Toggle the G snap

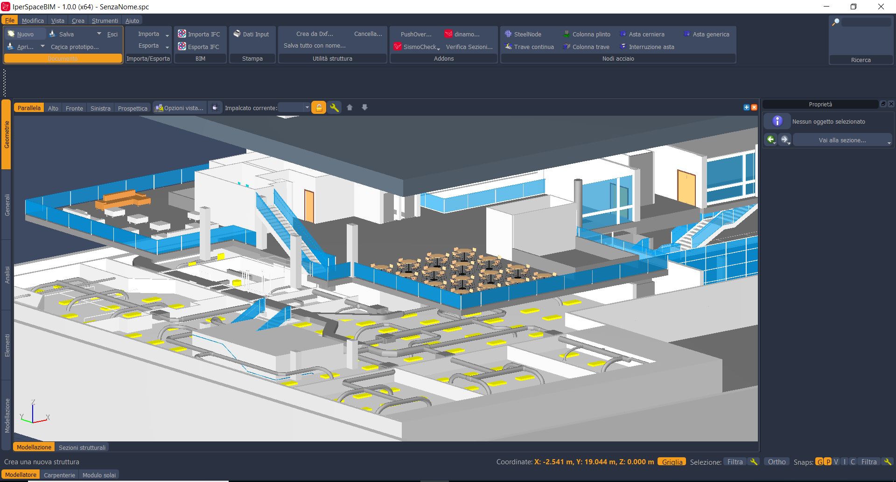[819, 461]
